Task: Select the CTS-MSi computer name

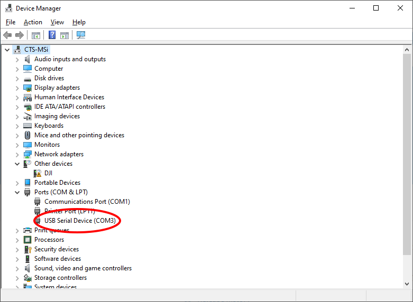Action: 36,50
